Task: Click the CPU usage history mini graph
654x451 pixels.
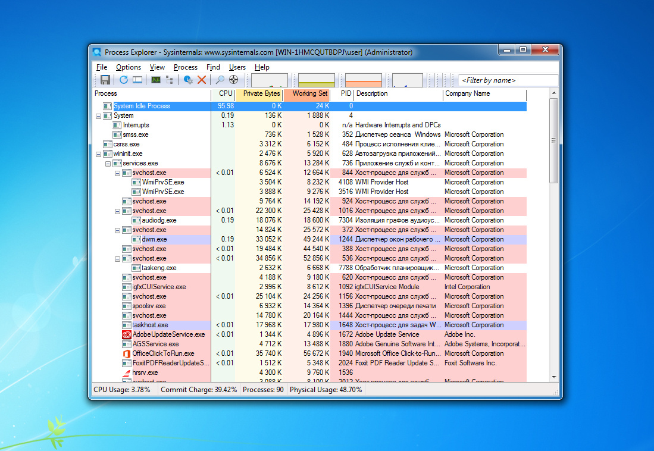Action: coord(270,80)
